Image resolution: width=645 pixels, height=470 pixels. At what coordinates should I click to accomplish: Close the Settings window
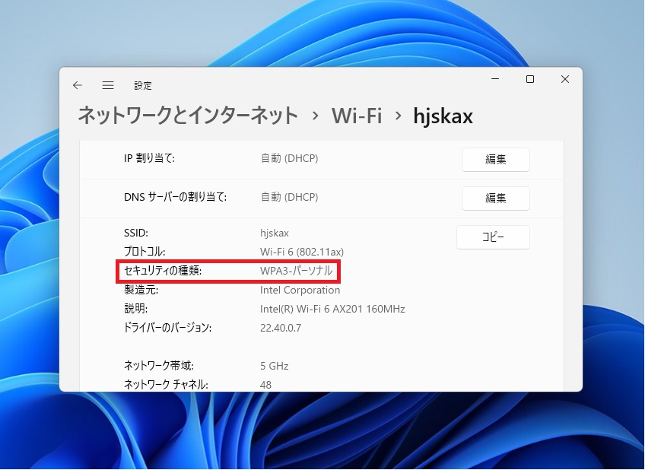point(565,79)
